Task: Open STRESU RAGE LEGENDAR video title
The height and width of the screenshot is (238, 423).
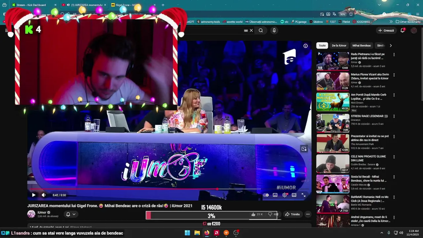Action: tap(369, 116)
